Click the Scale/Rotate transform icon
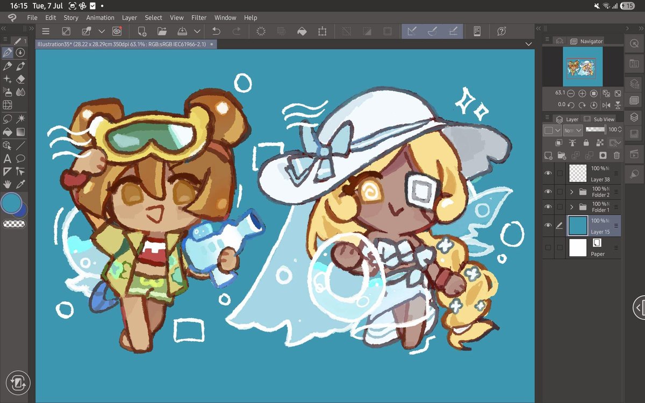This screenshot has height=403, width=645. pyautogui.click(x=322, y=31)
